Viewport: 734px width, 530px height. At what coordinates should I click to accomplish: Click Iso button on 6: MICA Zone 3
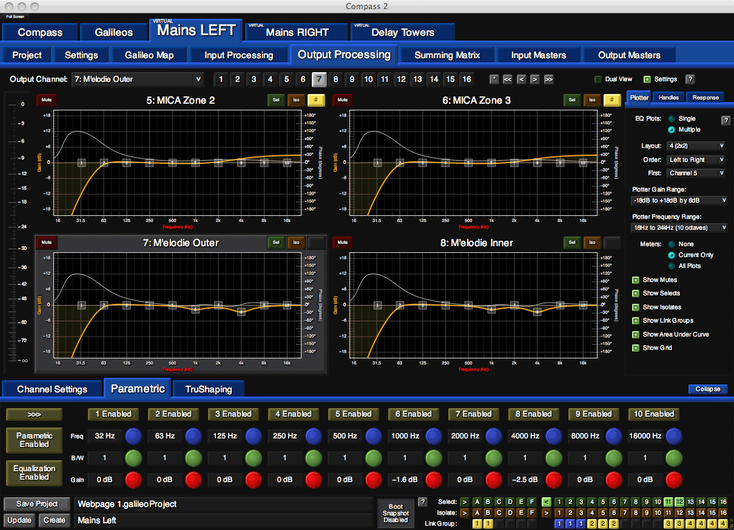tap(592, 100)
